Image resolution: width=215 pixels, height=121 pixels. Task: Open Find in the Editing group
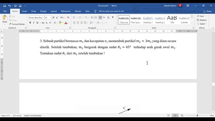click(201, 16)
